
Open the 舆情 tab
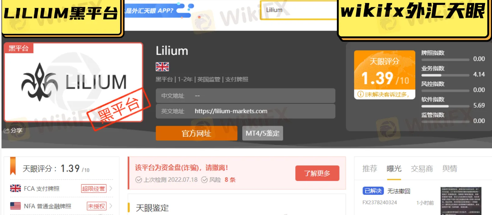coord(450,169)
